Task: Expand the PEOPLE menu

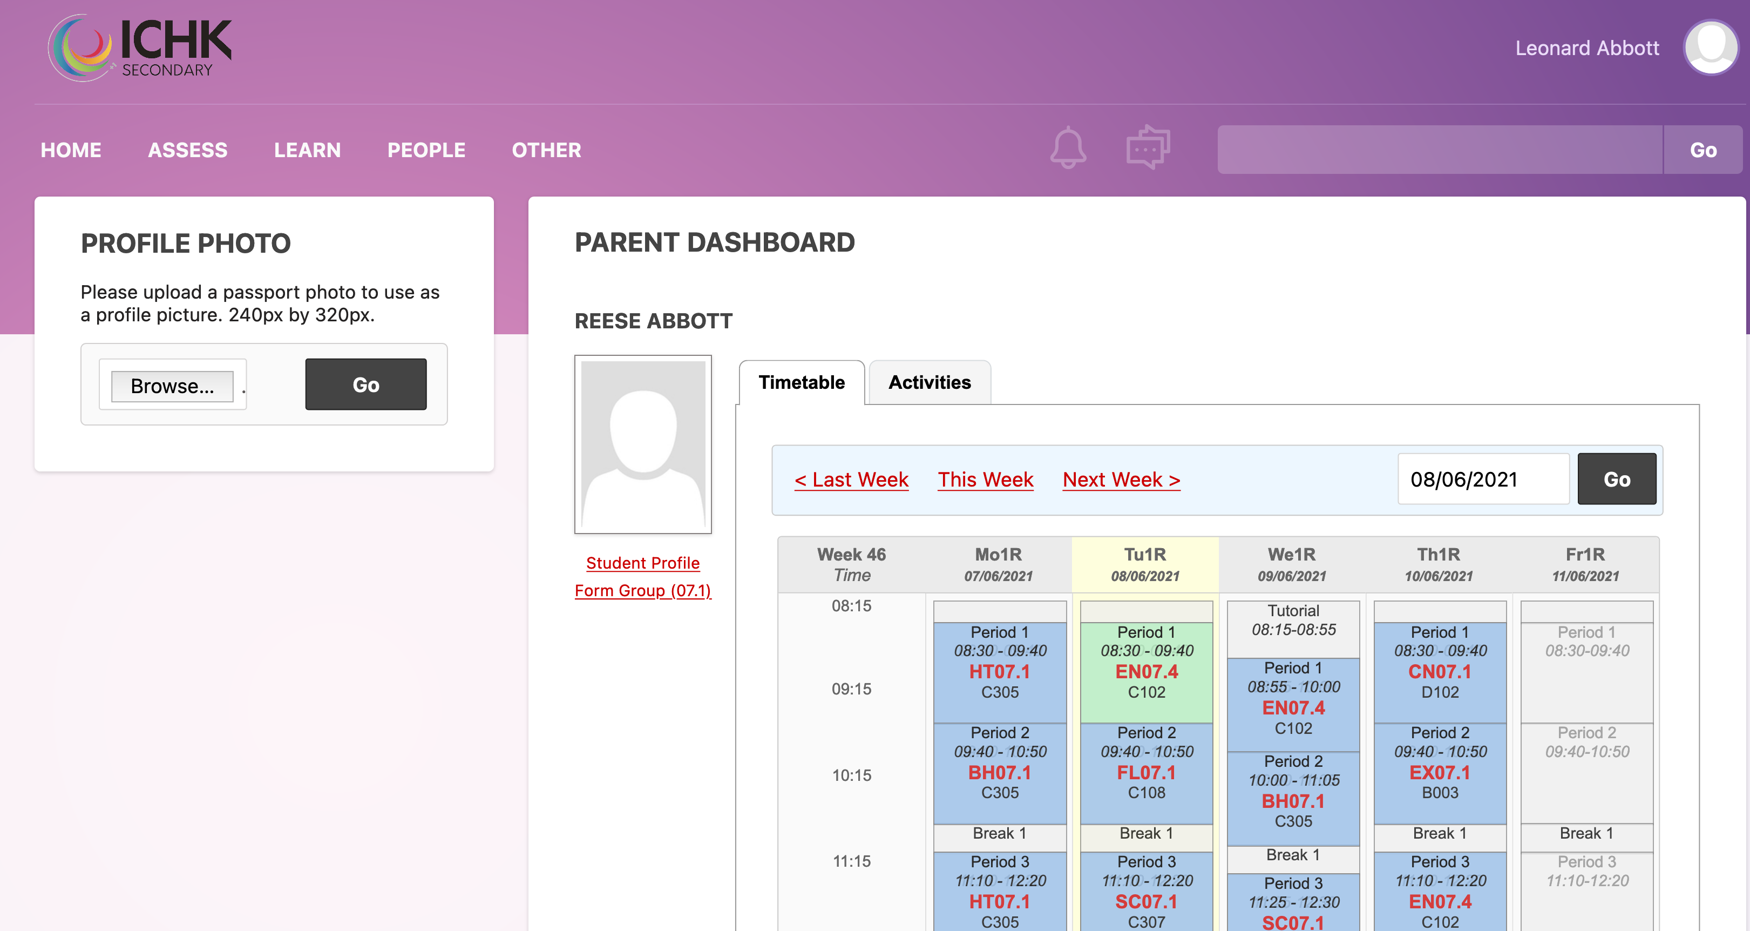Action: click(x=426, y=150)
